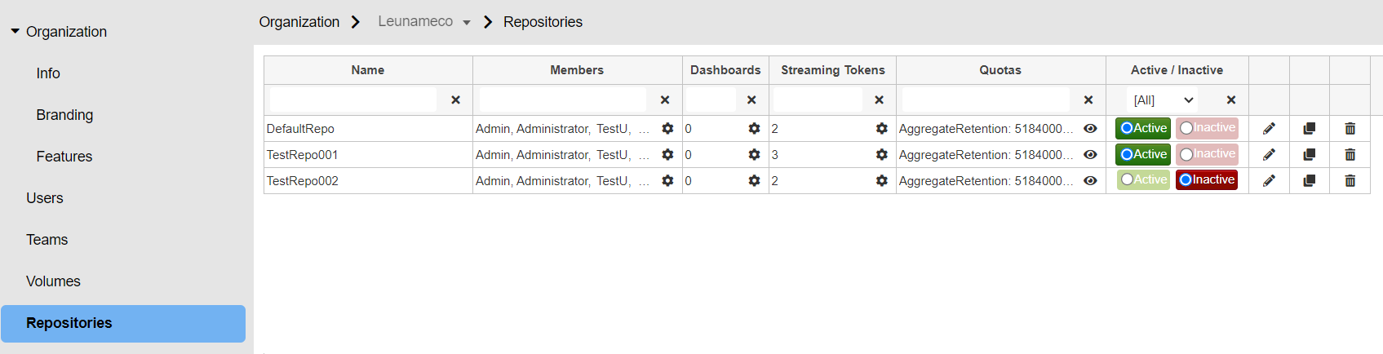Collapse the Organization tree section
Image resolution: width=1383 pixels, height=354 pixels.
click(15, 31)
